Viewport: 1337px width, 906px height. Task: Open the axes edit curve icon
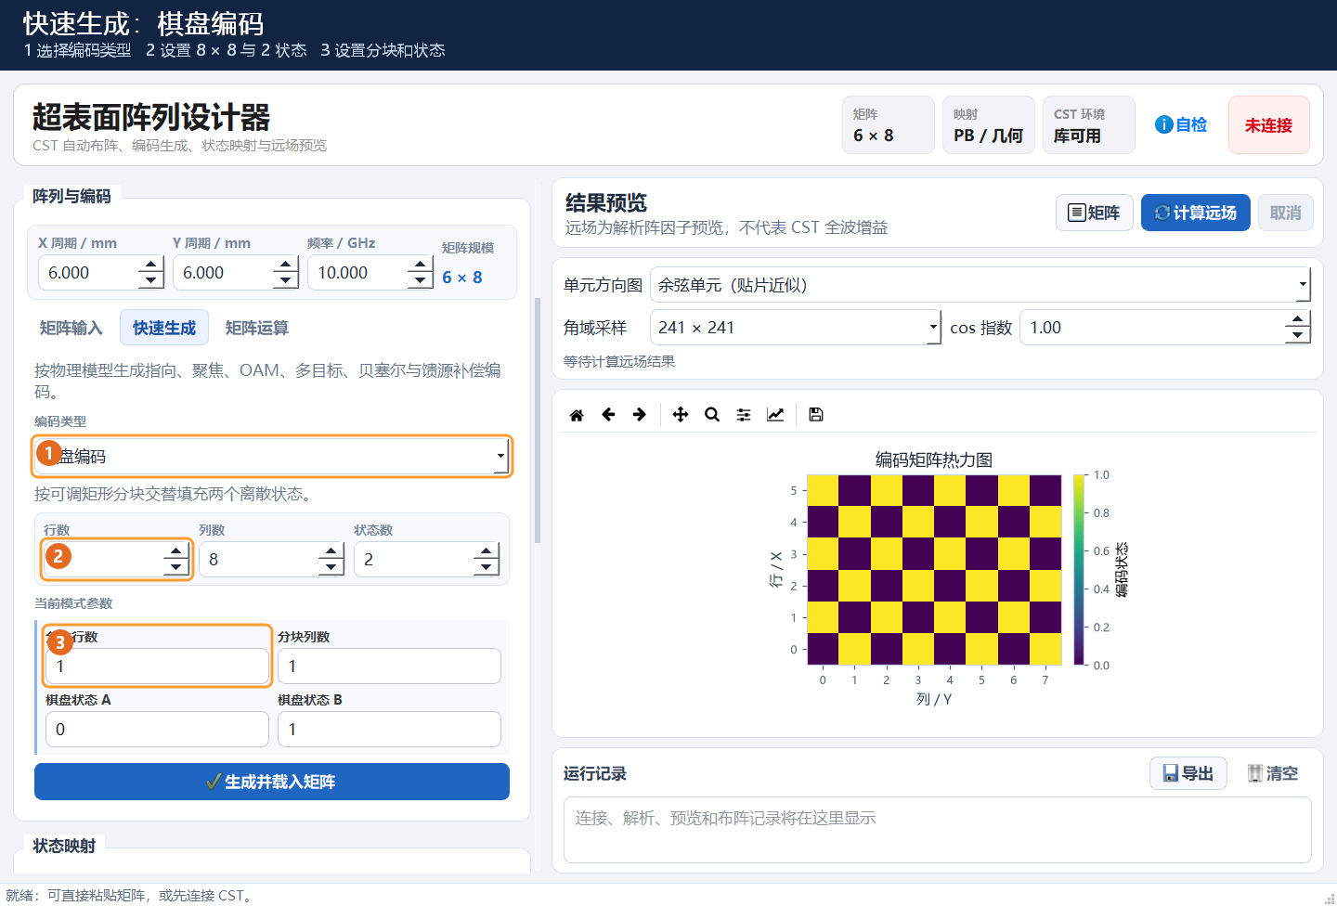click(x=775, y=415)
